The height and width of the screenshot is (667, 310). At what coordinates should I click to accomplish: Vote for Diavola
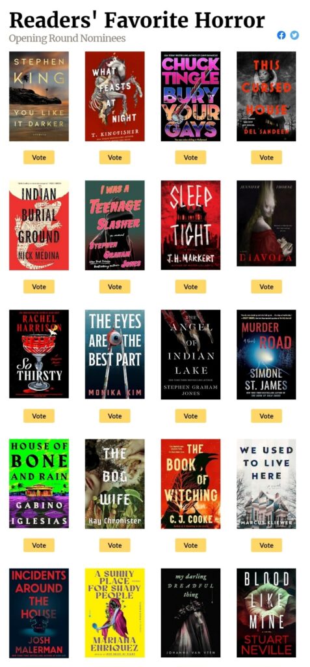266,287
